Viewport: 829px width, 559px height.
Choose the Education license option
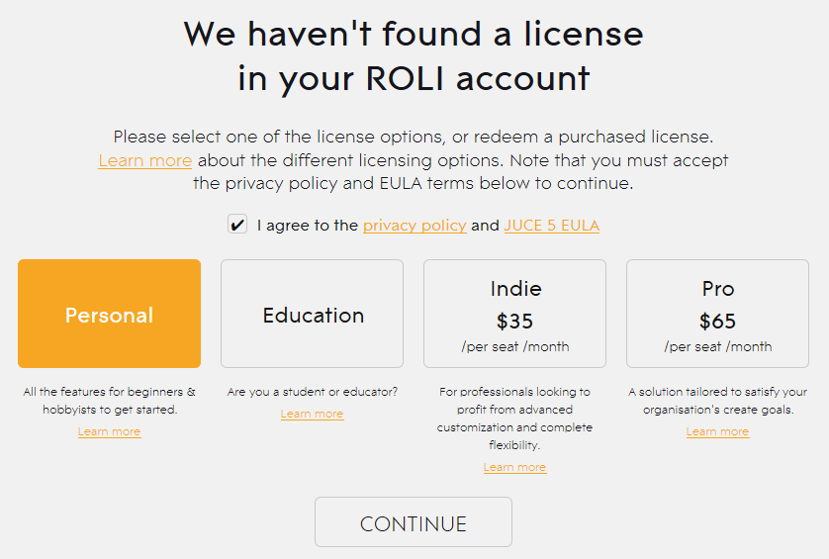point(313,314)
